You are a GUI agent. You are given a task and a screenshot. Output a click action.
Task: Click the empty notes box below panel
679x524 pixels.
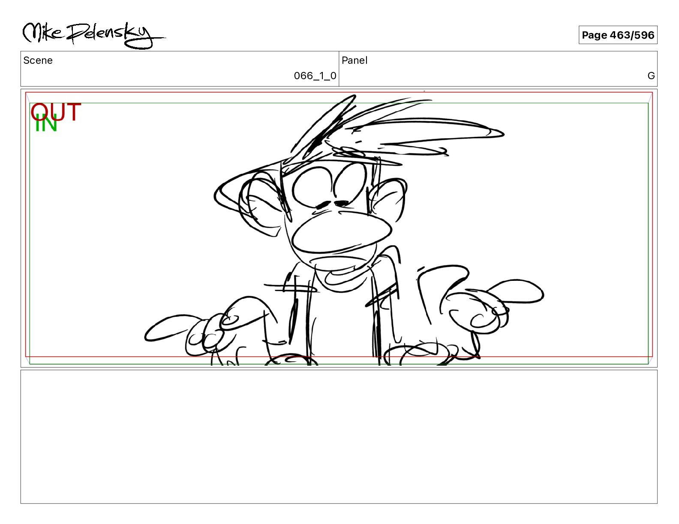(339, 437)
